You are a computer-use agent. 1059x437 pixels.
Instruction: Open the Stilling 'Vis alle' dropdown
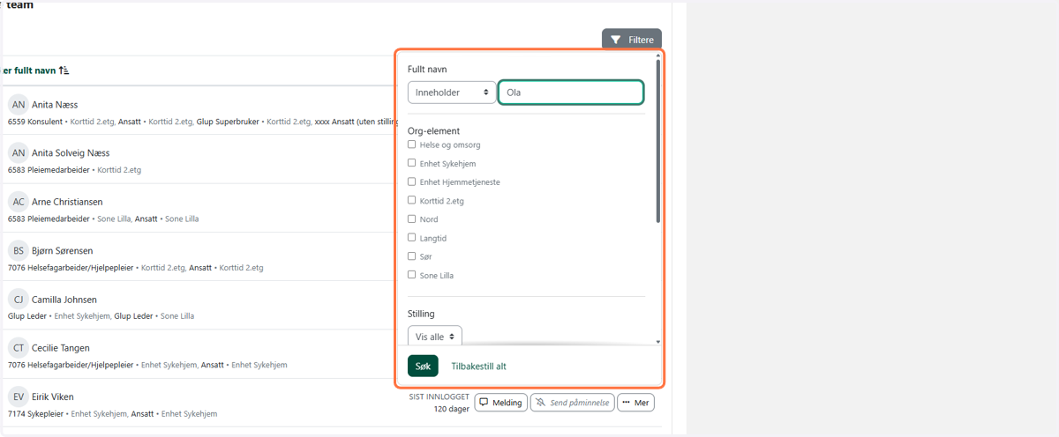435,336
